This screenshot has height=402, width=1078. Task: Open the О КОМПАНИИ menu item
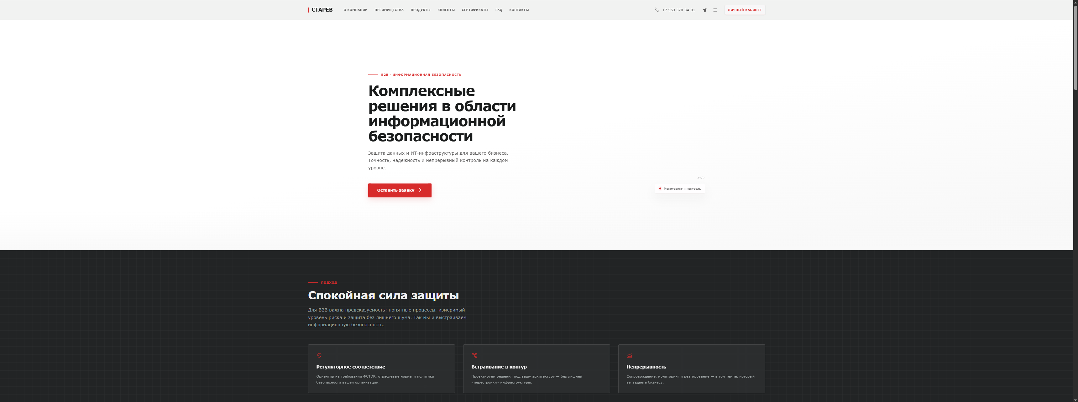pyautogui.click(x=355, y=10)
